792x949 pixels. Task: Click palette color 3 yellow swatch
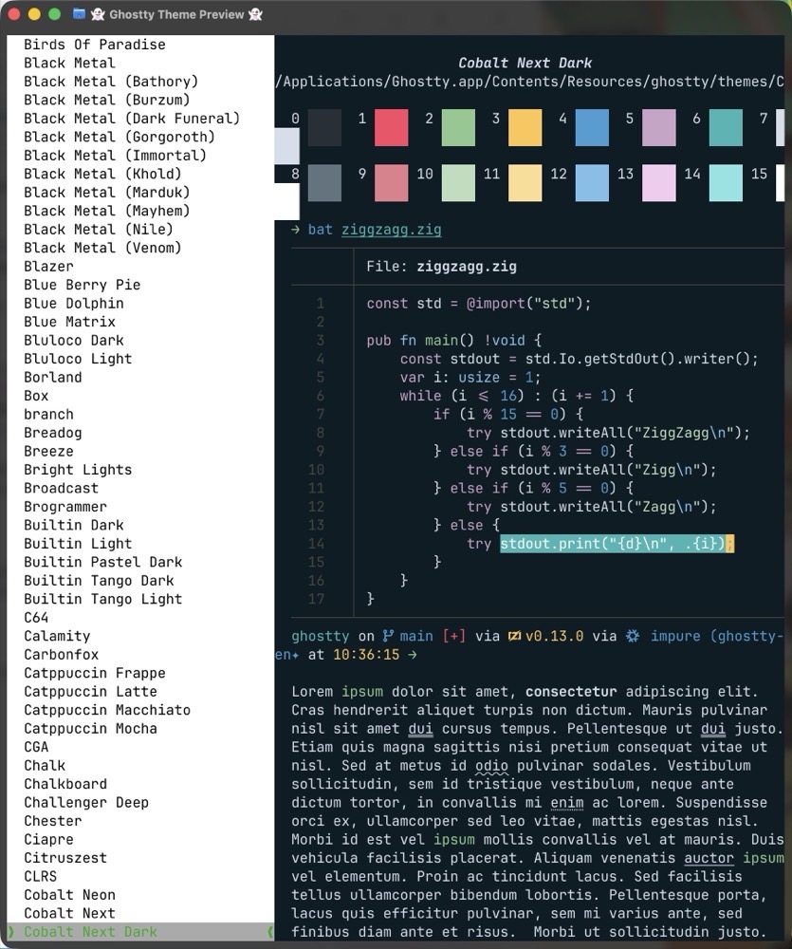525,128
